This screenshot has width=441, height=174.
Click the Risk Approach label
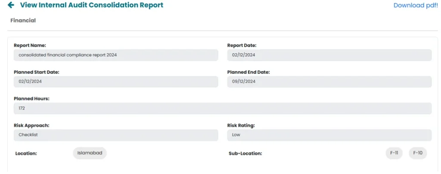pyautogui.click(x=31, y=125)
